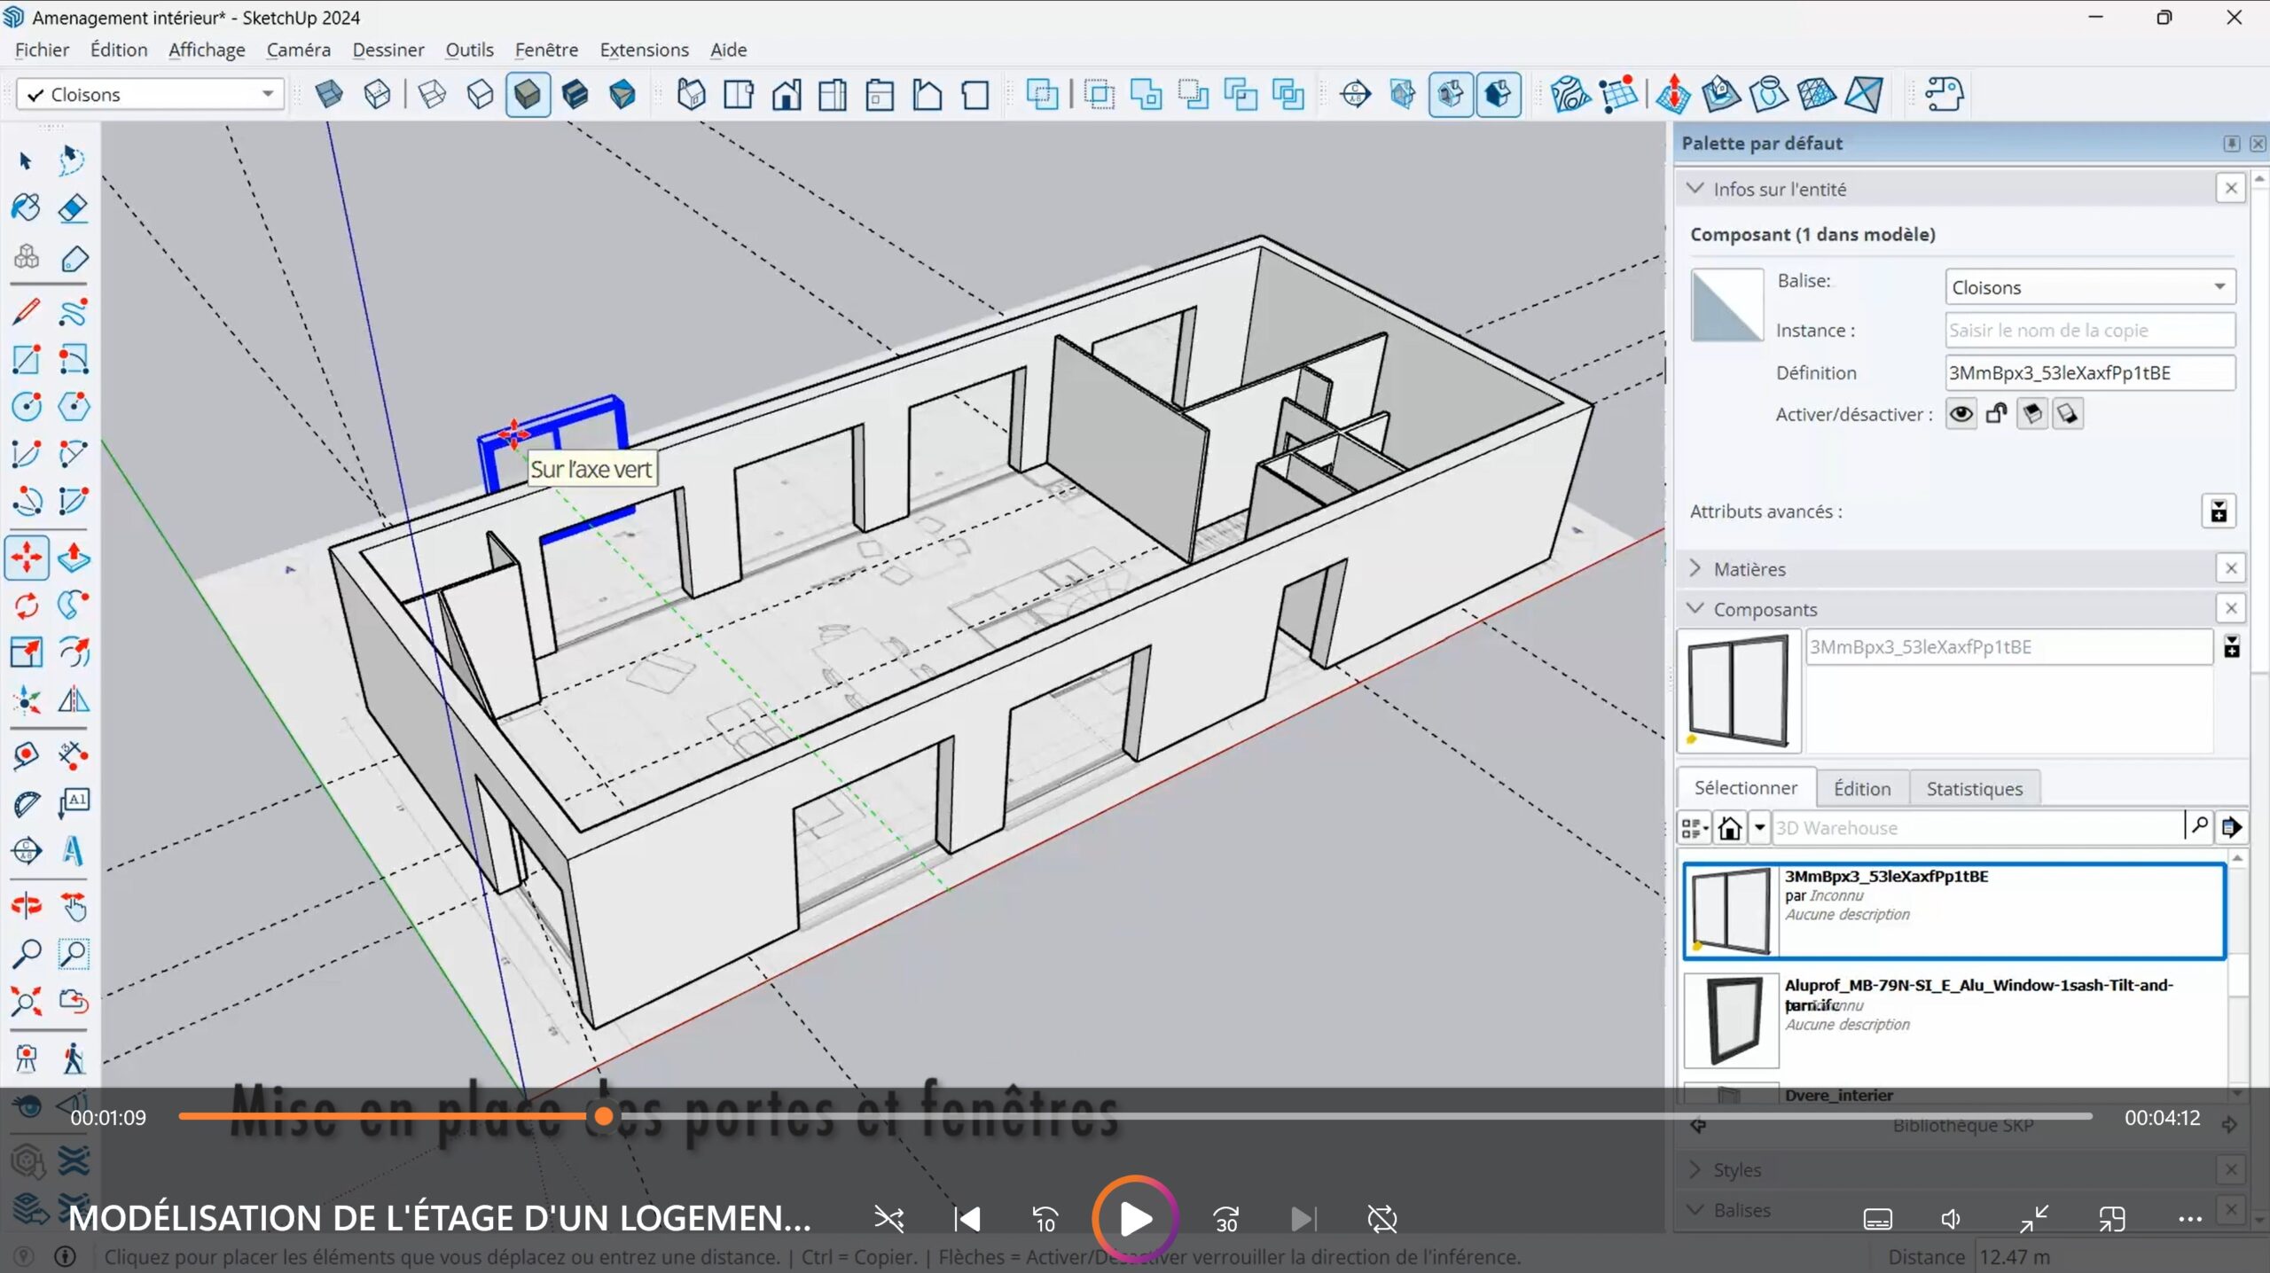Expand the Styles section
This screenshot has height=1273, width=2270.
tap(1695, 1169)
